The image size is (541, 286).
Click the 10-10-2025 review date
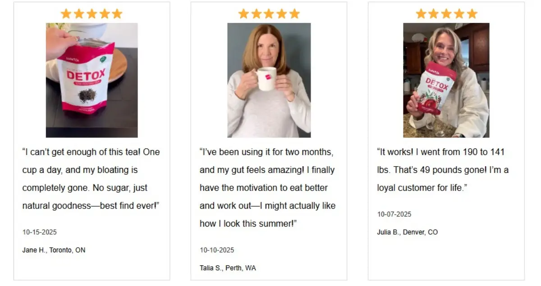[217, 250]
